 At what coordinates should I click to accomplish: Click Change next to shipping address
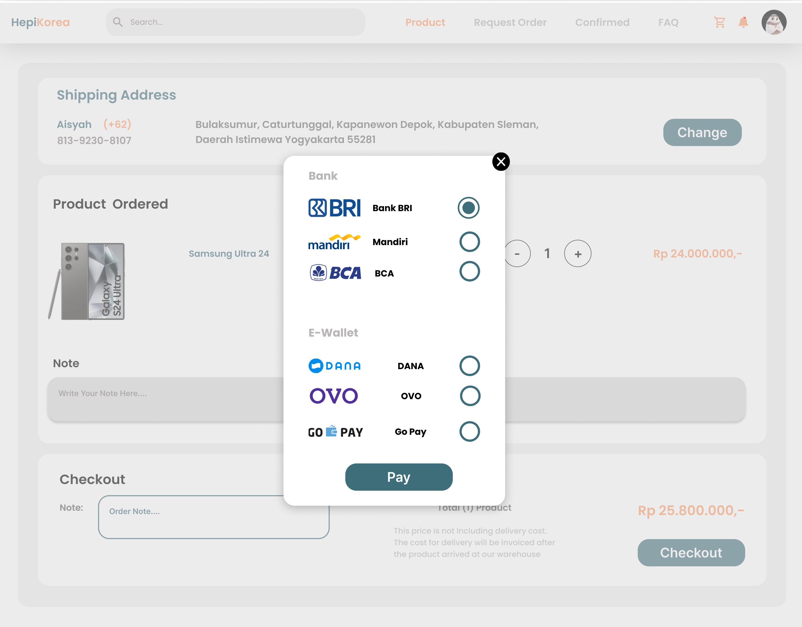coord(702,132)
